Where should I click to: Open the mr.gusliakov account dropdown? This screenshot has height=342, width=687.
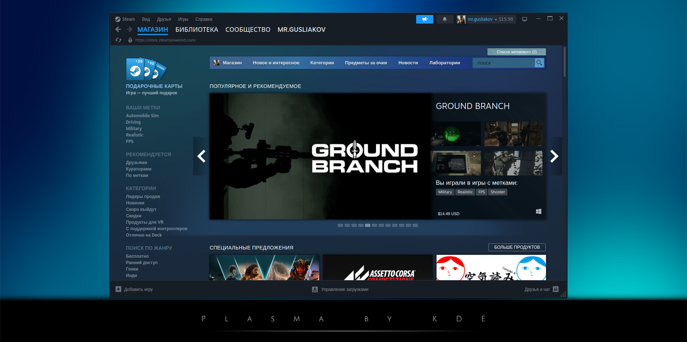click(483, 19)
